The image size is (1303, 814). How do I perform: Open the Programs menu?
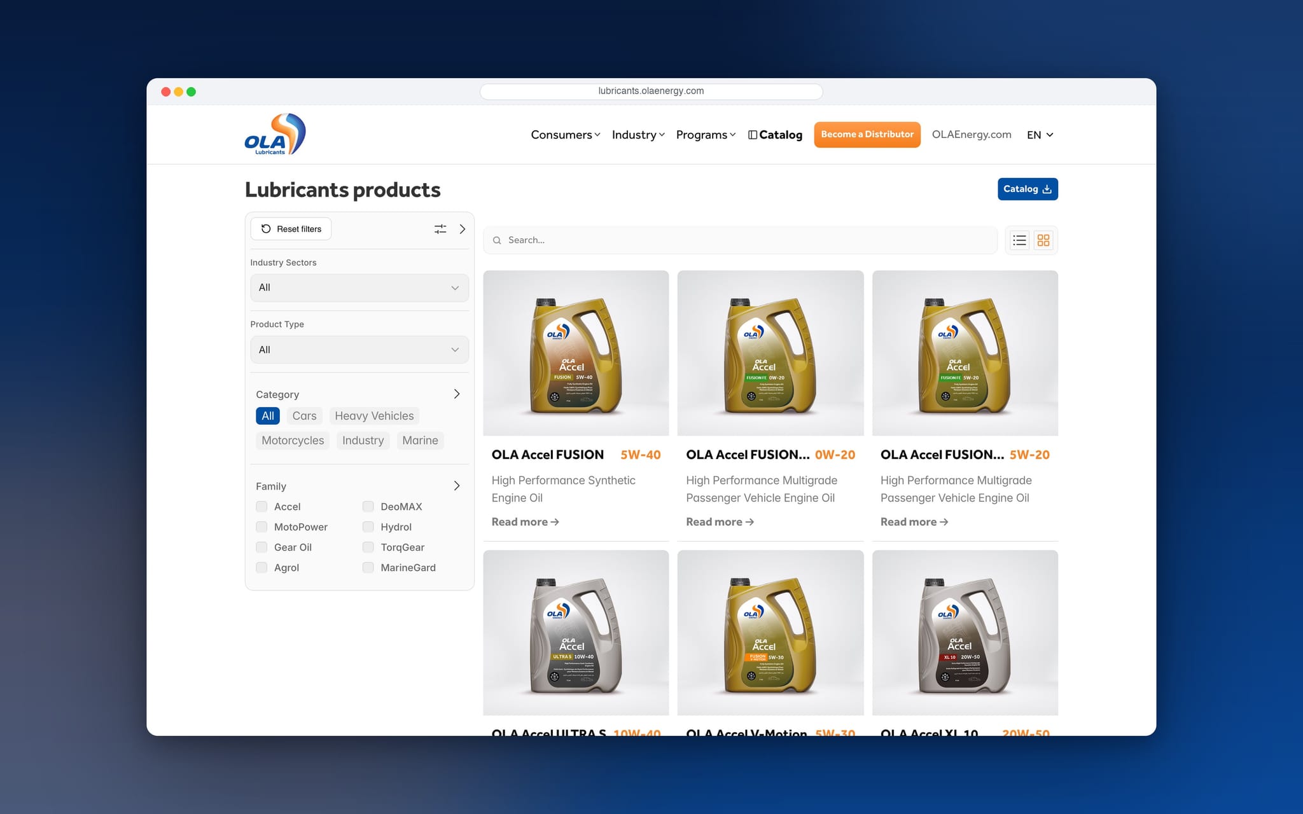point(706,135)
